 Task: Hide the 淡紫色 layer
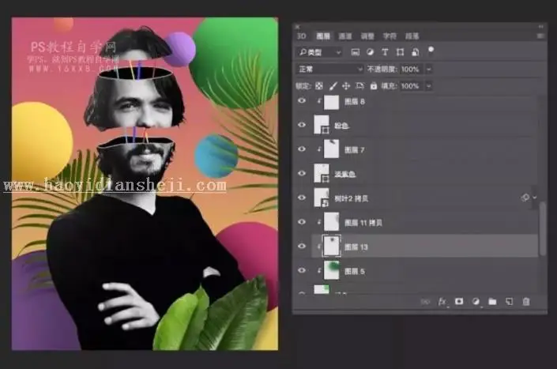click(302, 173)
